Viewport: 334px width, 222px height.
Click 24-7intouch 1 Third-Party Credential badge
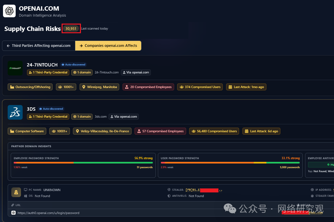click(48, 72)
